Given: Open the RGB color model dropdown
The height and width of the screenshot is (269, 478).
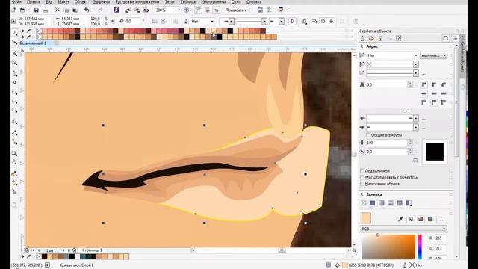Looking at the screenshot, I should pyautogui.click(x=404, y=229).
